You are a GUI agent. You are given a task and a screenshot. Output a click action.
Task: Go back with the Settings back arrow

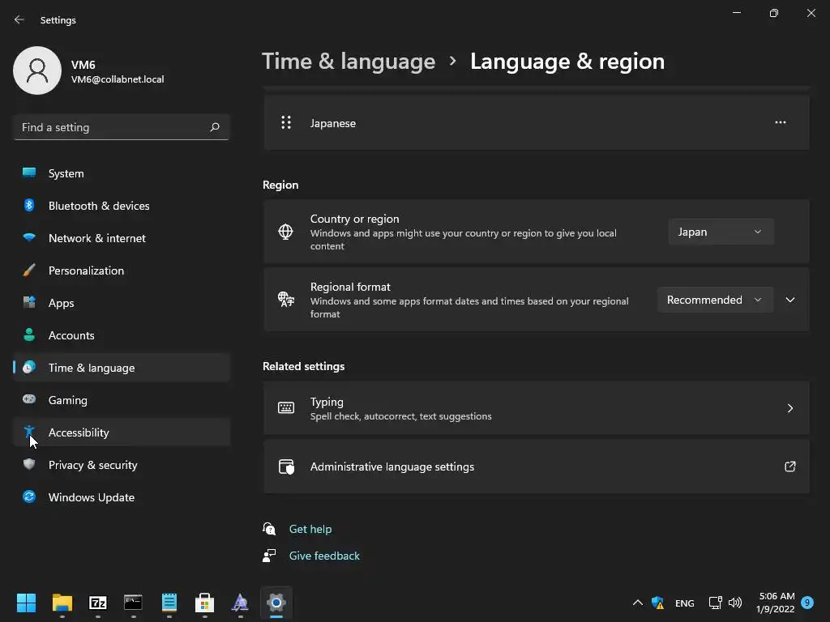(x=19, y=19)
